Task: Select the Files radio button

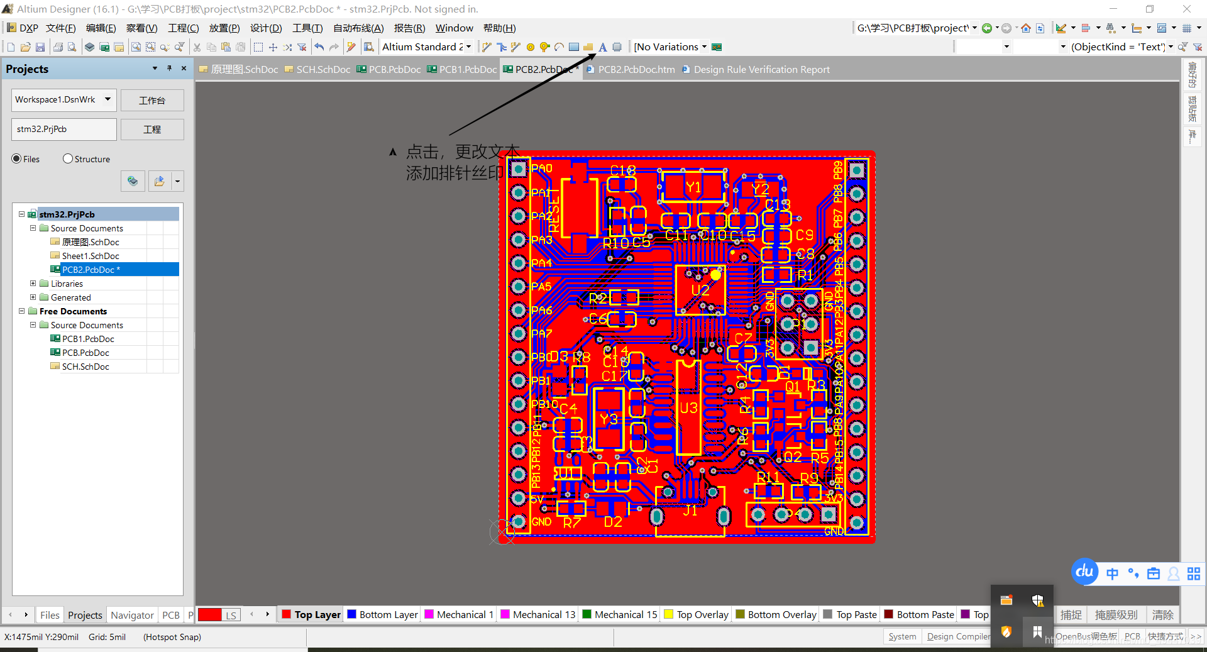Action: 16,159
